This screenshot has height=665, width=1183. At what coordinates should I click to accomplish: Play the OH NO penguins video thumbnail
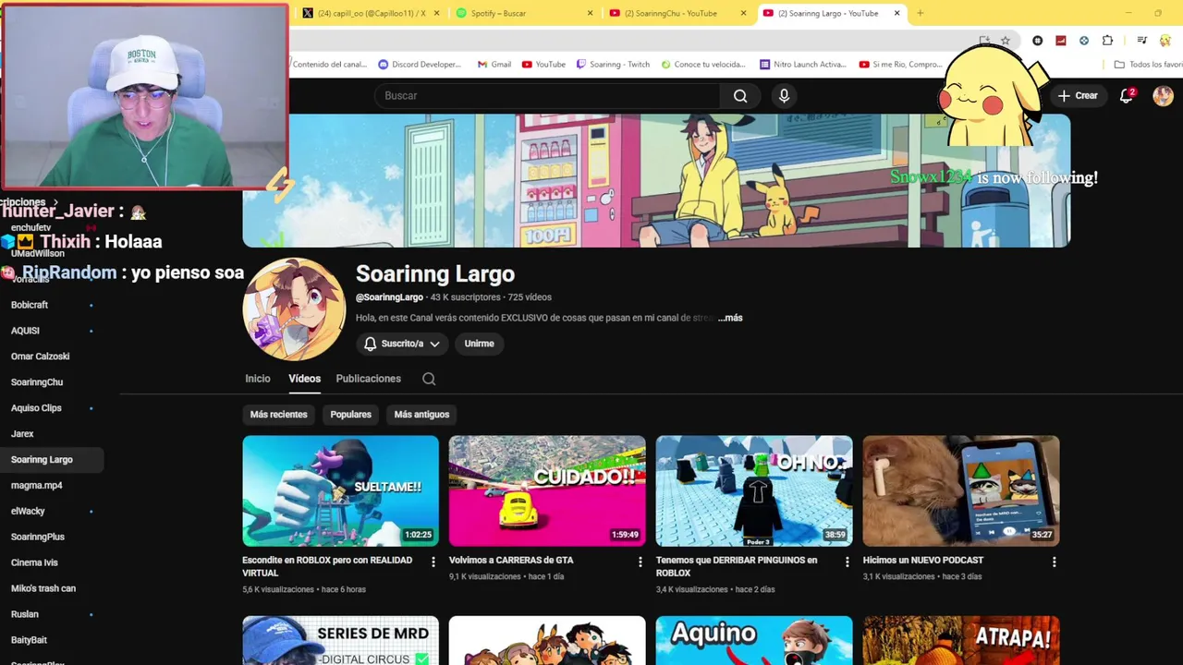754,491
